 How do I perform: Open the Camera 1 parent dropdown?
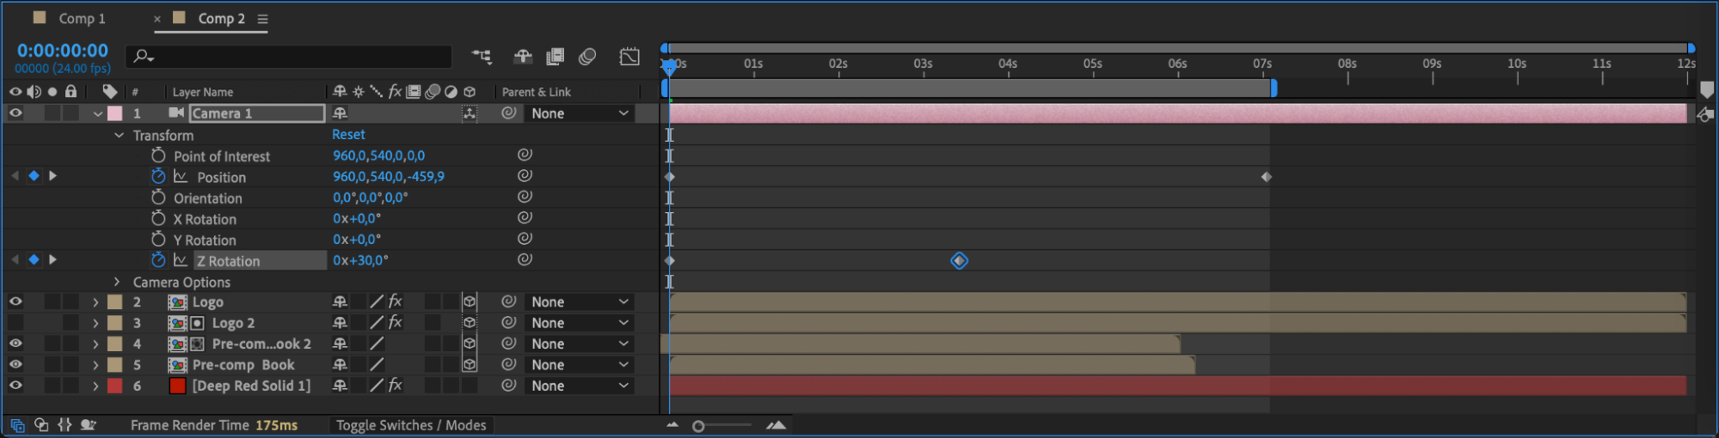pos(580,113)
